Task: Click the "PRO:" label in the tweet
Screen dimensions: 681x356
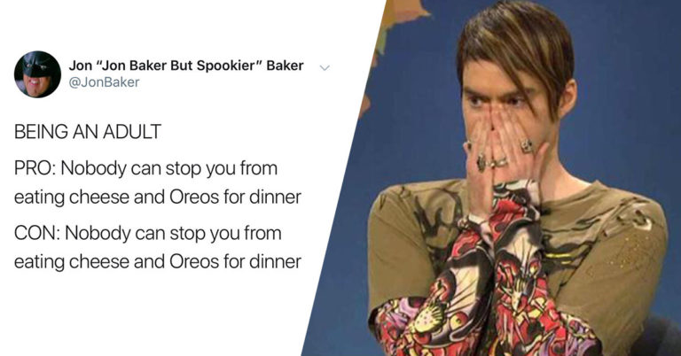Action: (x=34, y=167)
